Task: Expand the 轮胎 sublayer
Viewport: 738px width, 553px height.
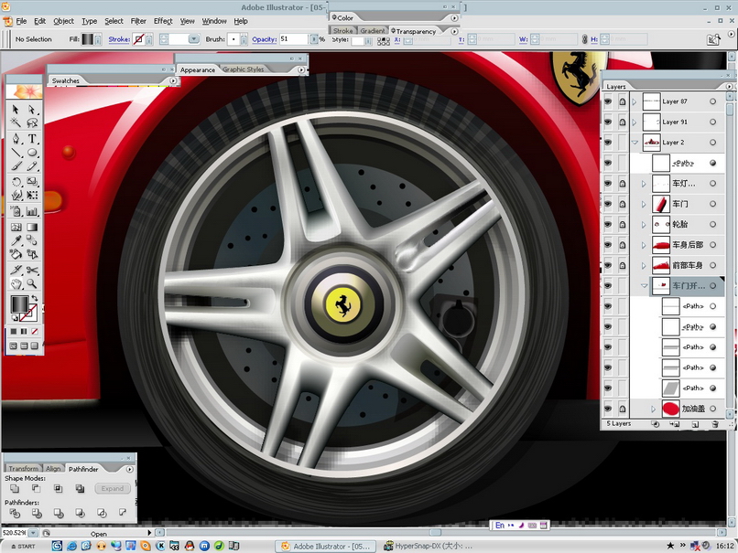Action: tap(644, 225)
